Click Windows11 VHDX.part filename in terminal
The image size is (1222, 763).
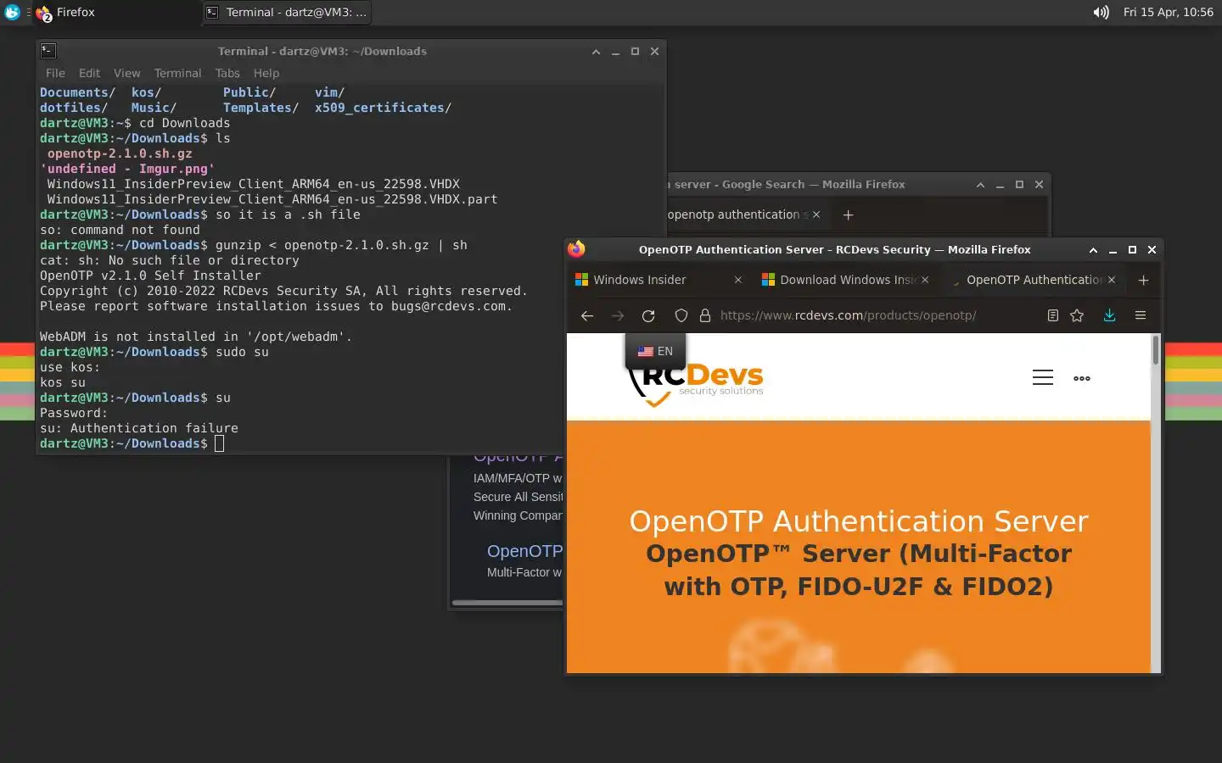(272, 199)
